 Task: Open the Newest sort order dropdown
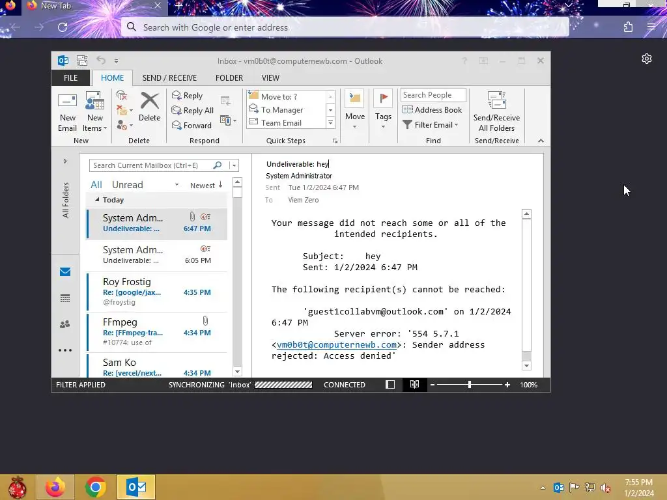[x=206, y=186]
